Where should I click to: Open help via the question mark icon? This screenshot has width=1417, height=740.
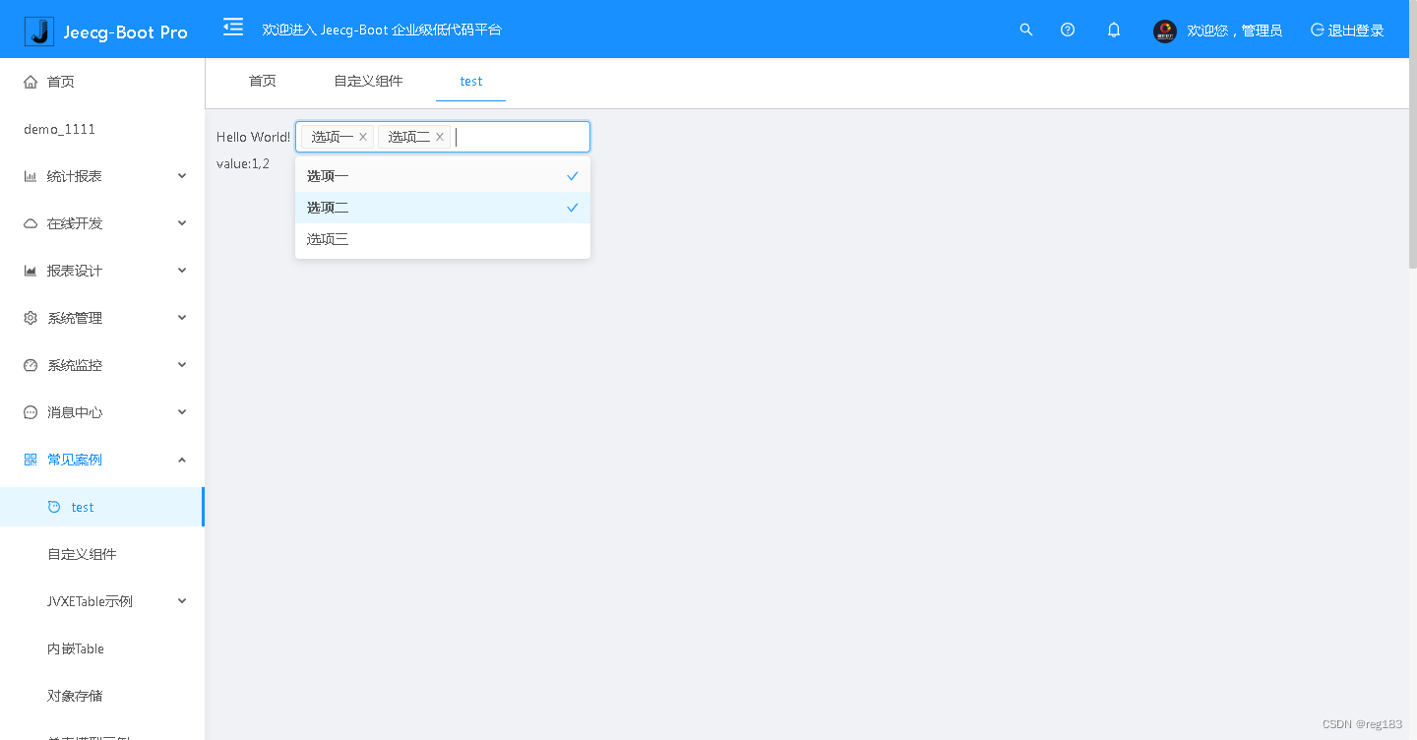1068,31
